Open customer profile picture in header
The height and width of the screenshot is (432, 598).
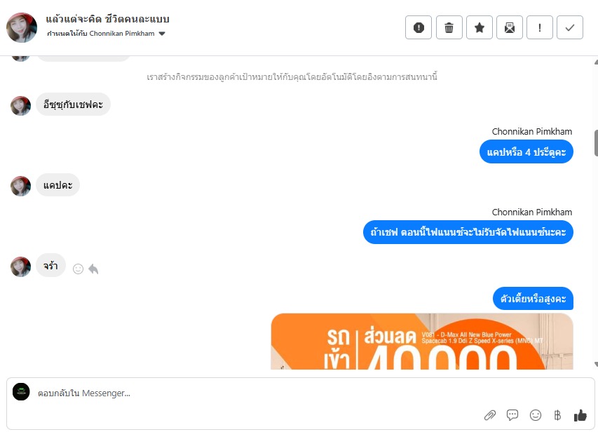tap(22, 27)
